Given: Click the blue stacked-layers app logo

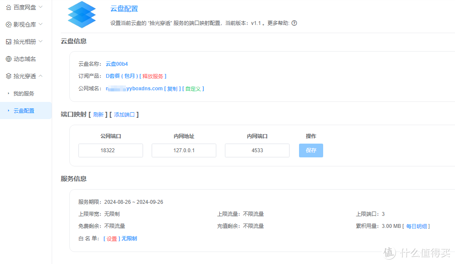Looking at the screenshot, I should (x=81, y=14).
